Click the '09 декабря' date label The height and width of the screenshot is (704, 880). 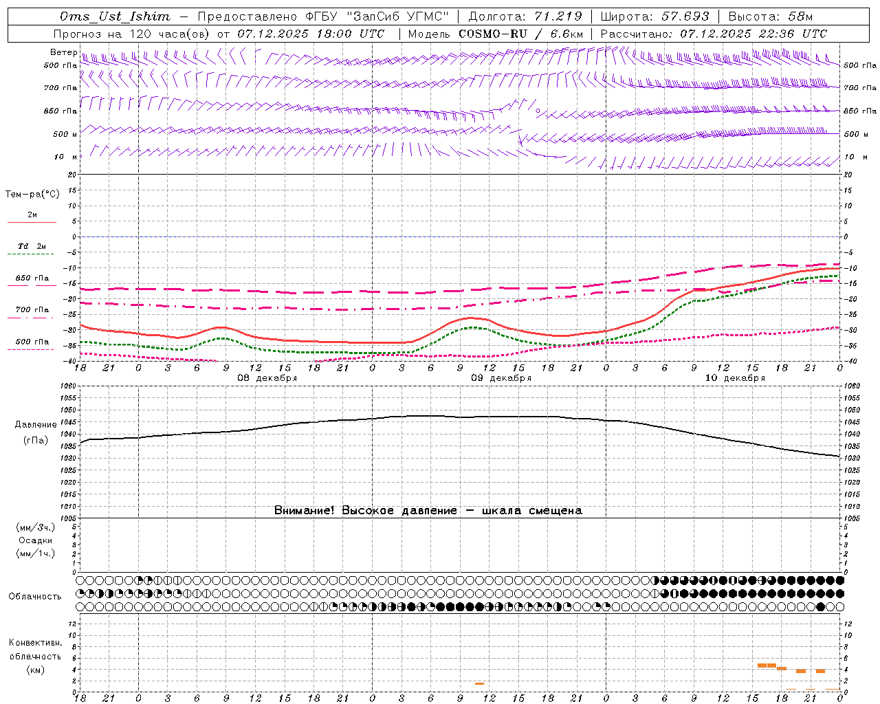click(x=501, y=378)
